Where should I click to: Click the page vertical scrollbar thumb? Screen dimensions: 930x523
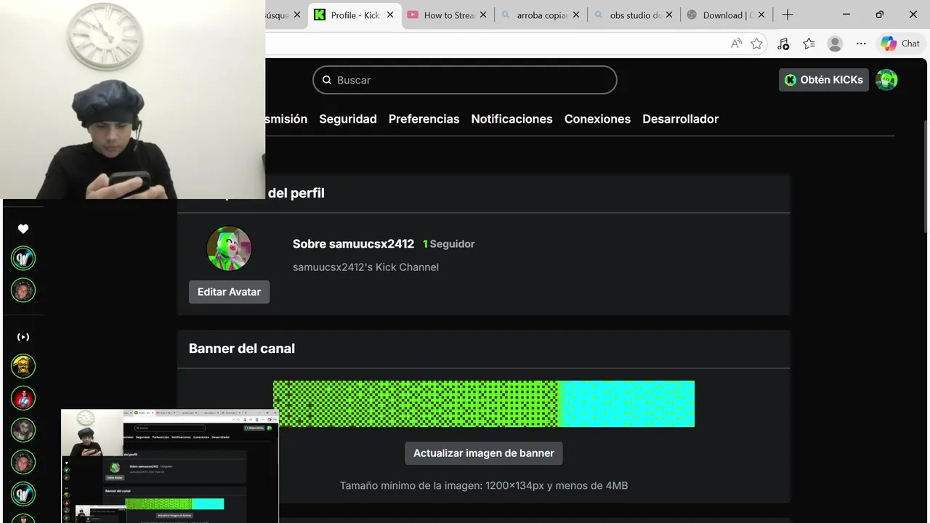(x=926, y=177)
